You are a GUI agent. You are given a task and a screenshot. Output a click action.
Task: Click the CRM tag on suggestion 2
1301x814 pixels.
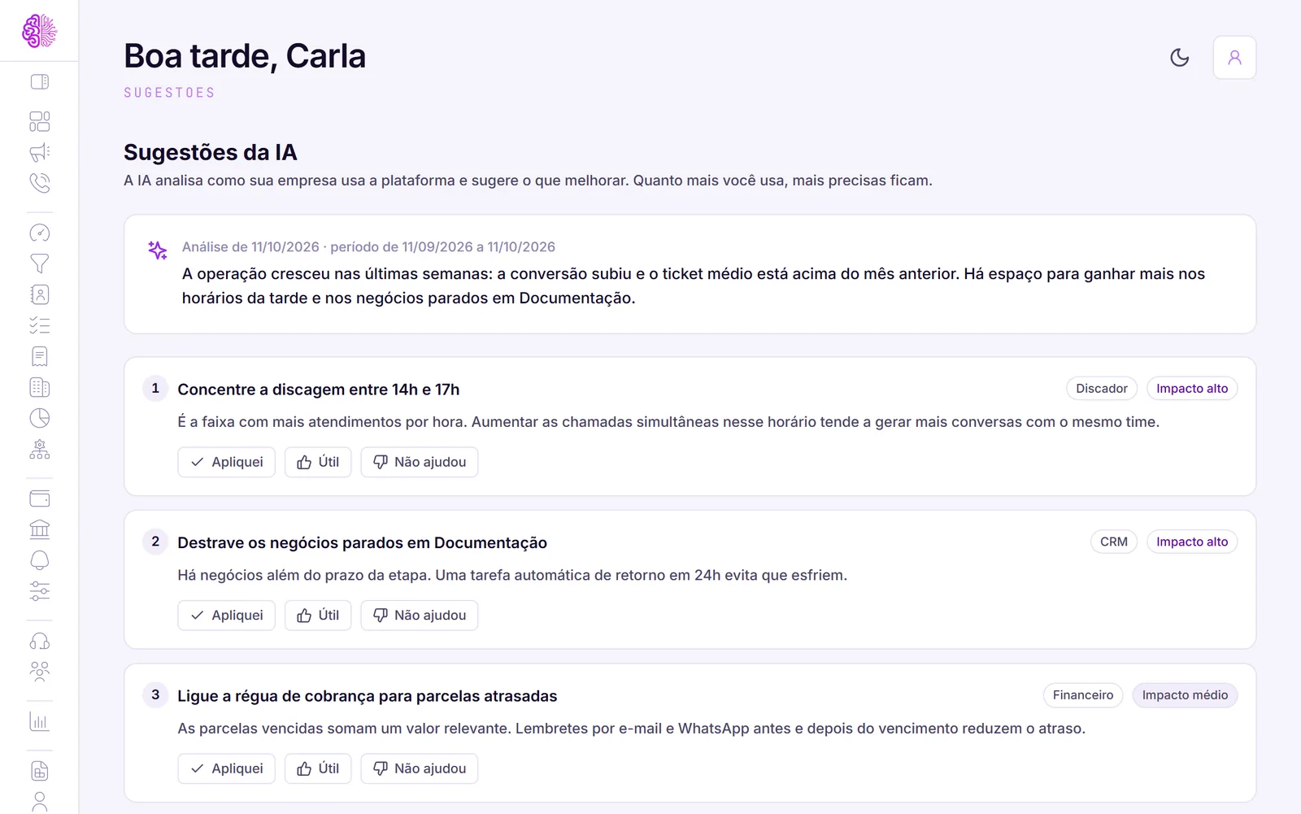(1114, 542)
